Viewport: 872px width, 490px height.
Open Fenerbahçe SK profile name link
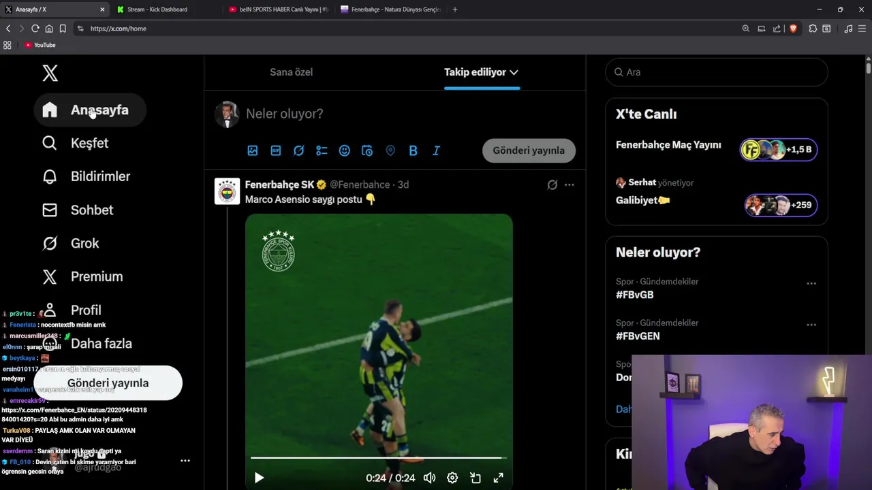click(279, 184)
